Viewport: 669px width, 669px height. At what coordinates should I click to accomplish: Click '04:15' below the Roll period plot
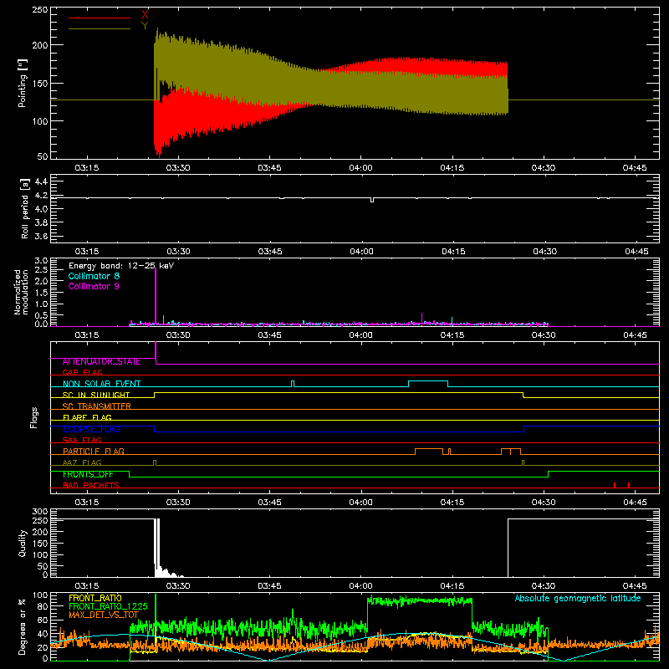tap(453, 252)
